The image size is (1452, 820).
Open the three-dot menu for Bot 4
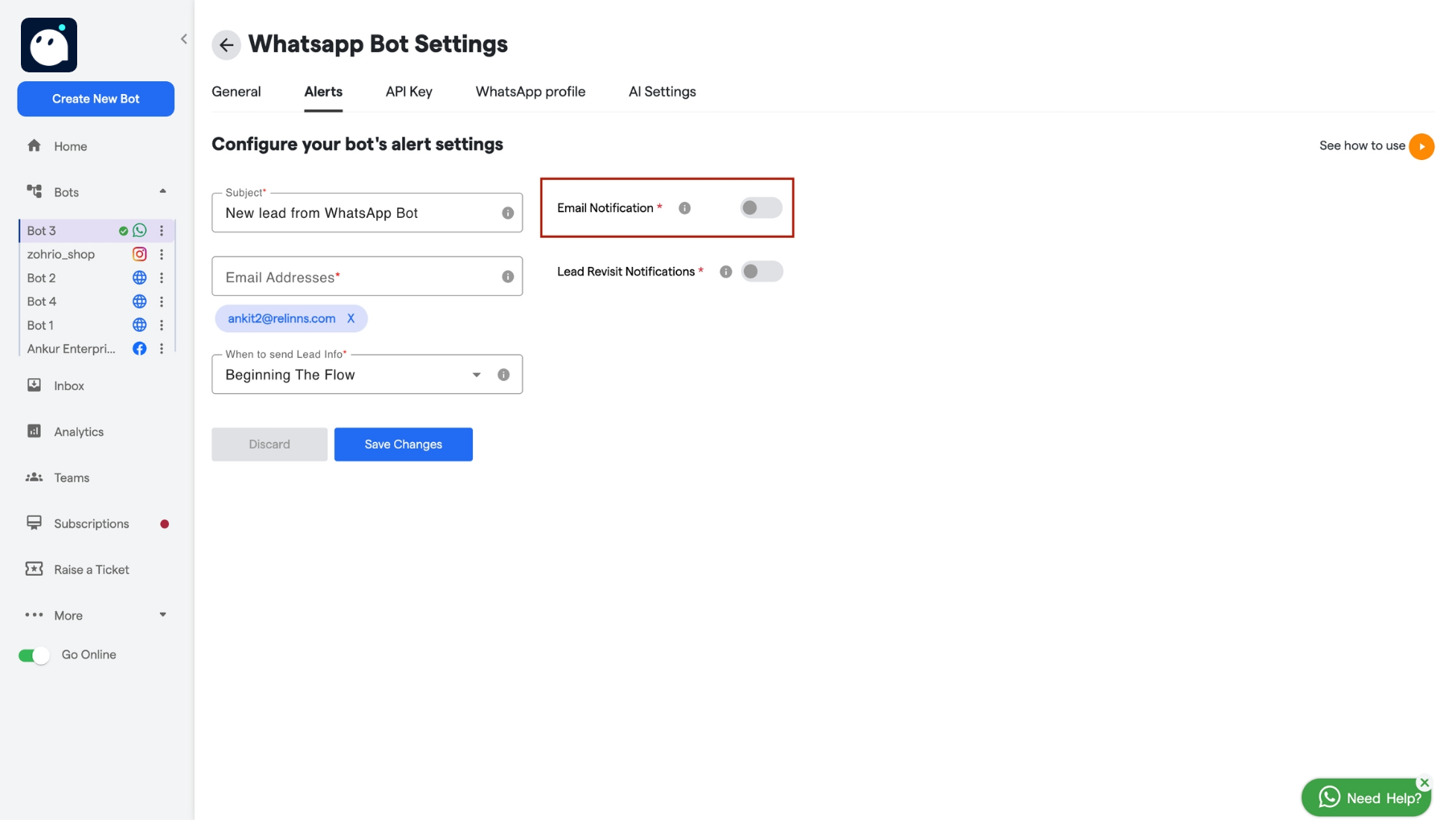[x=162, y=301]
